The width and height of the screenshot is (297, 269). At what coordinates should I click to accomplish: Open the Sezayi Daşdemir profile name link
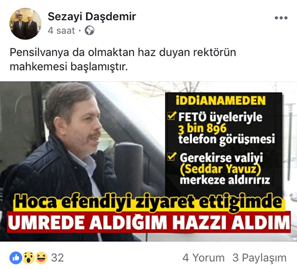click(92, 16)
